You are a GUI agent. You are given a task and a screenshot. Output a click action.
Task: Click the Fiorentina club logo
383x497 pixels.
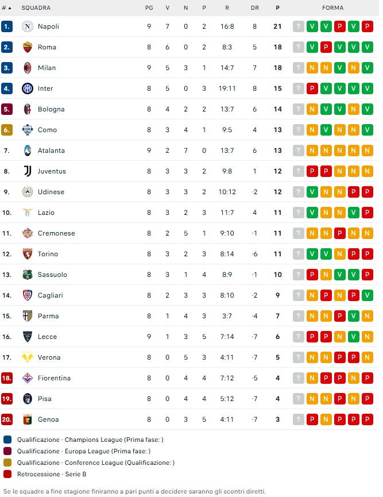tap(27, 378)
